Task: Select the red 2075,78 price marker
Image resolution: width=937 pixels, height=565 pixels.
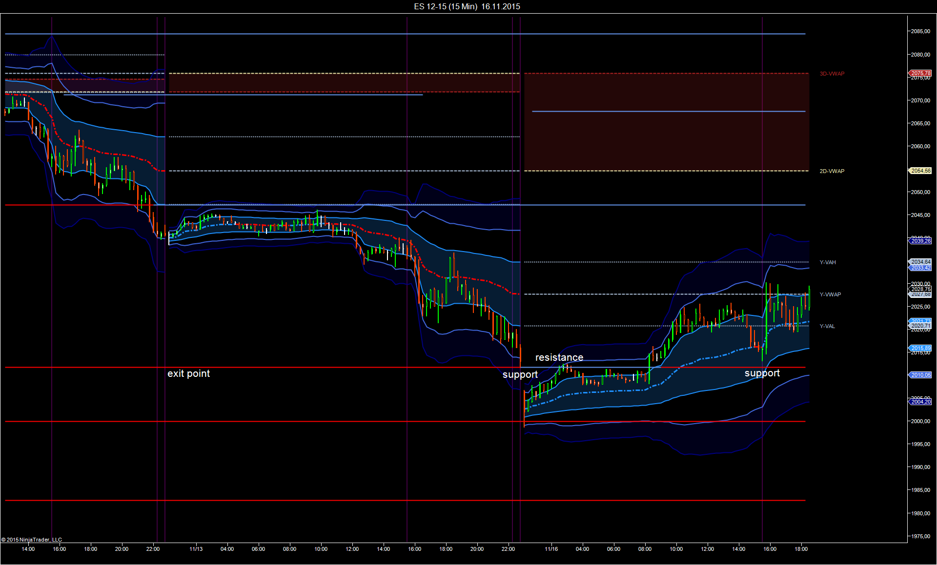Action: point(920,73)
